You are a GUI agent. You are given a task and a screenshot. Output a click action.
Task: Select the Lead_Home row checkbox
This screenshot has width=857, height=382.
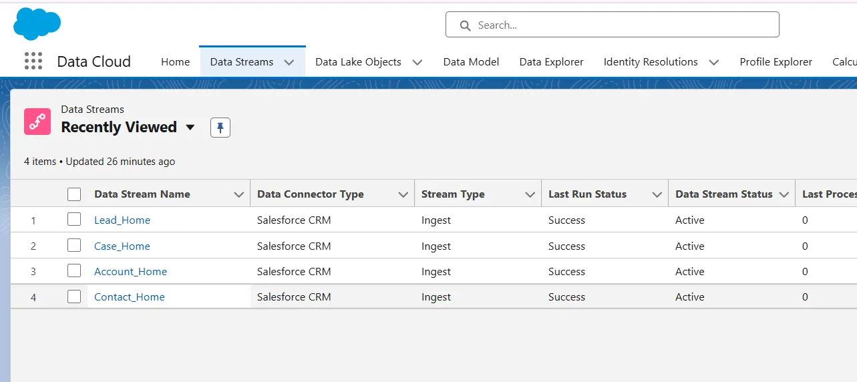(74, 220)
